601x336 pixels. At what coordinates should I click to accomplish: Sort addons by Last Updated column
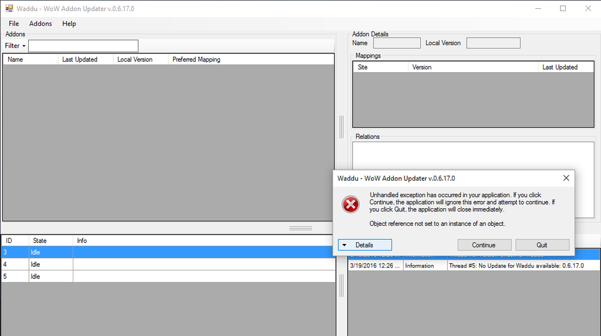86,59
